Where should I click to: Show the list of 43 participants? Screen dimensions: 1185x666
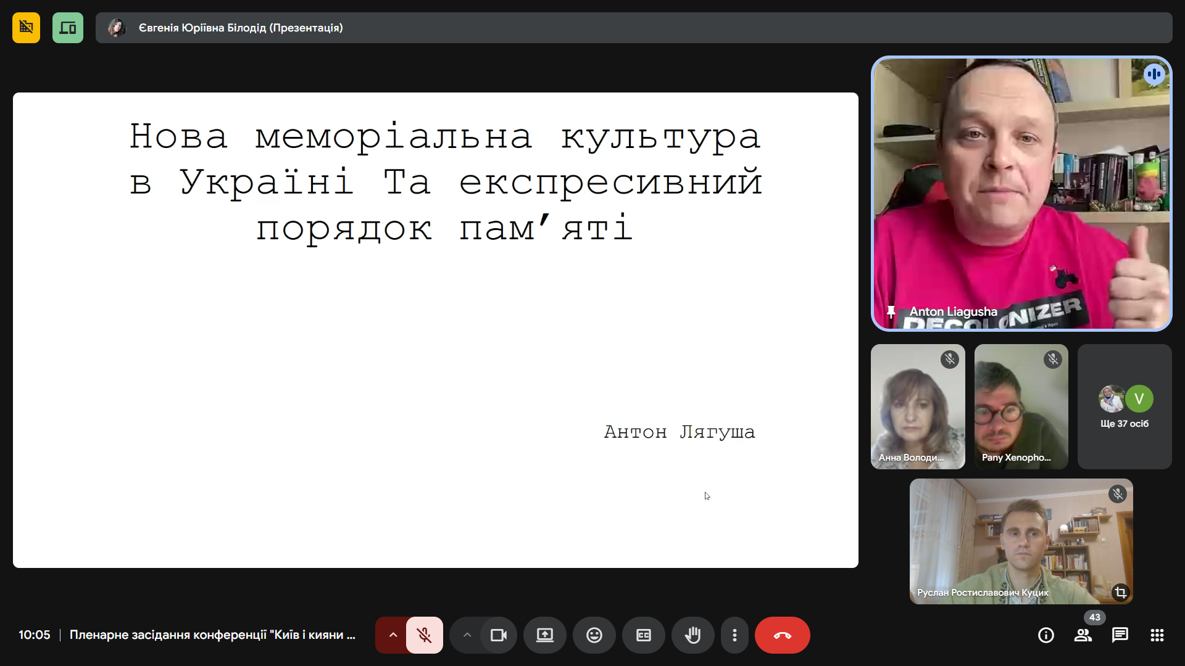1083,635
